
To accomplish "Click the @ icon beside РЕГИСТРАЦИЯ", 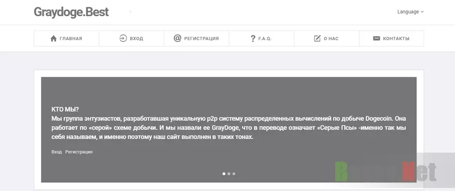I will 177,38.
